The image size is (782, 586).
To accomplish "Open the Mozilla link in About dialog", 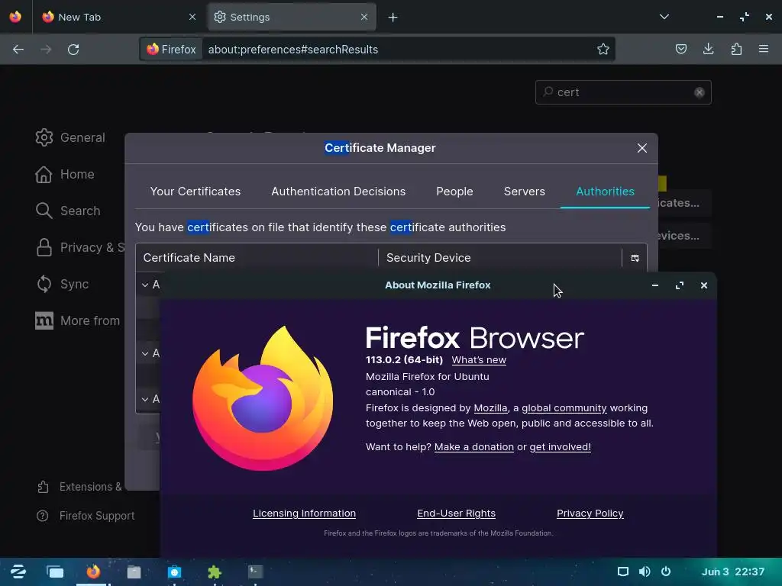I will pyautogui.click(x=490, y=408).
